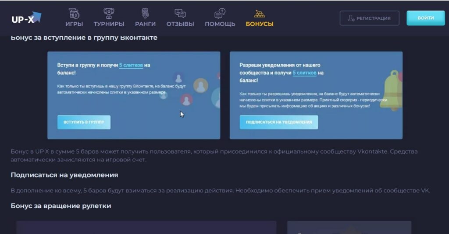Image resolution: width=449 pixels, height=234 pixels.
Task: Click the UP-X logo
Action: tap(26, 18)
